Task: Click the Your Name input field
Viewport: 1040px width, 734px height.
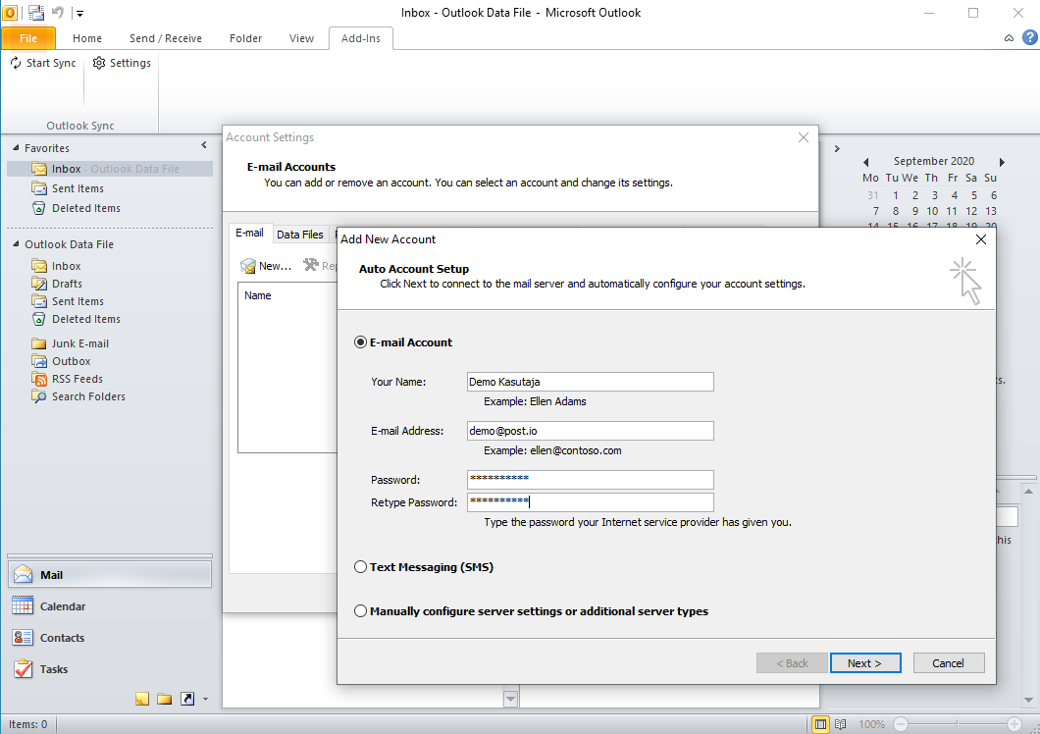Action: [591, 382]
